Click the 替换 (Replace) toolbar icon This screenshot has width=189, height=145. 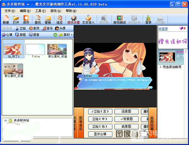[x=48, y=20]
